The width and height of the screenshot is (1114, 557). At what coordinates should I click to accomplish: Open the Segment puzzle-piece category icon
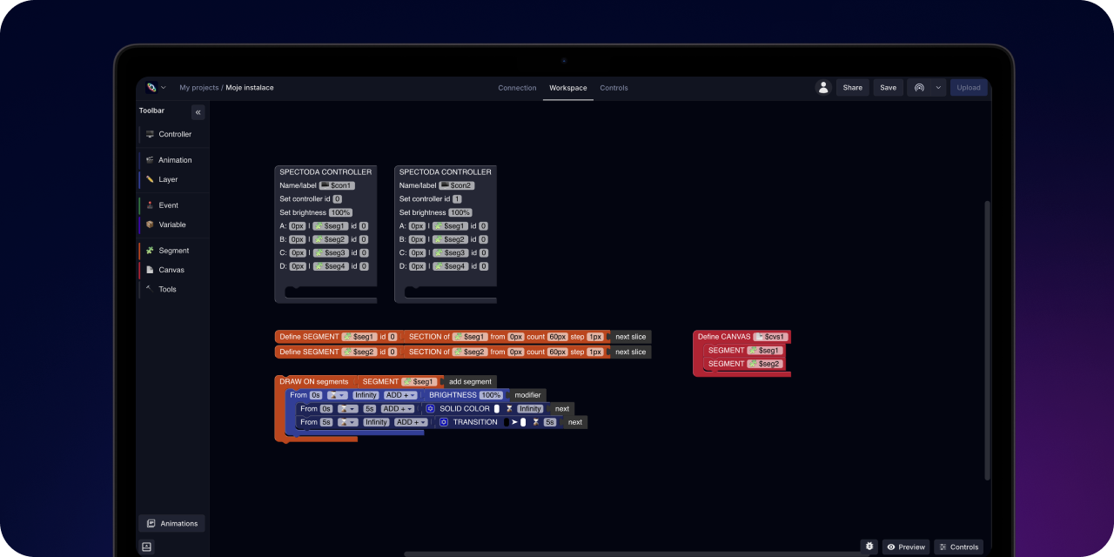150,251
